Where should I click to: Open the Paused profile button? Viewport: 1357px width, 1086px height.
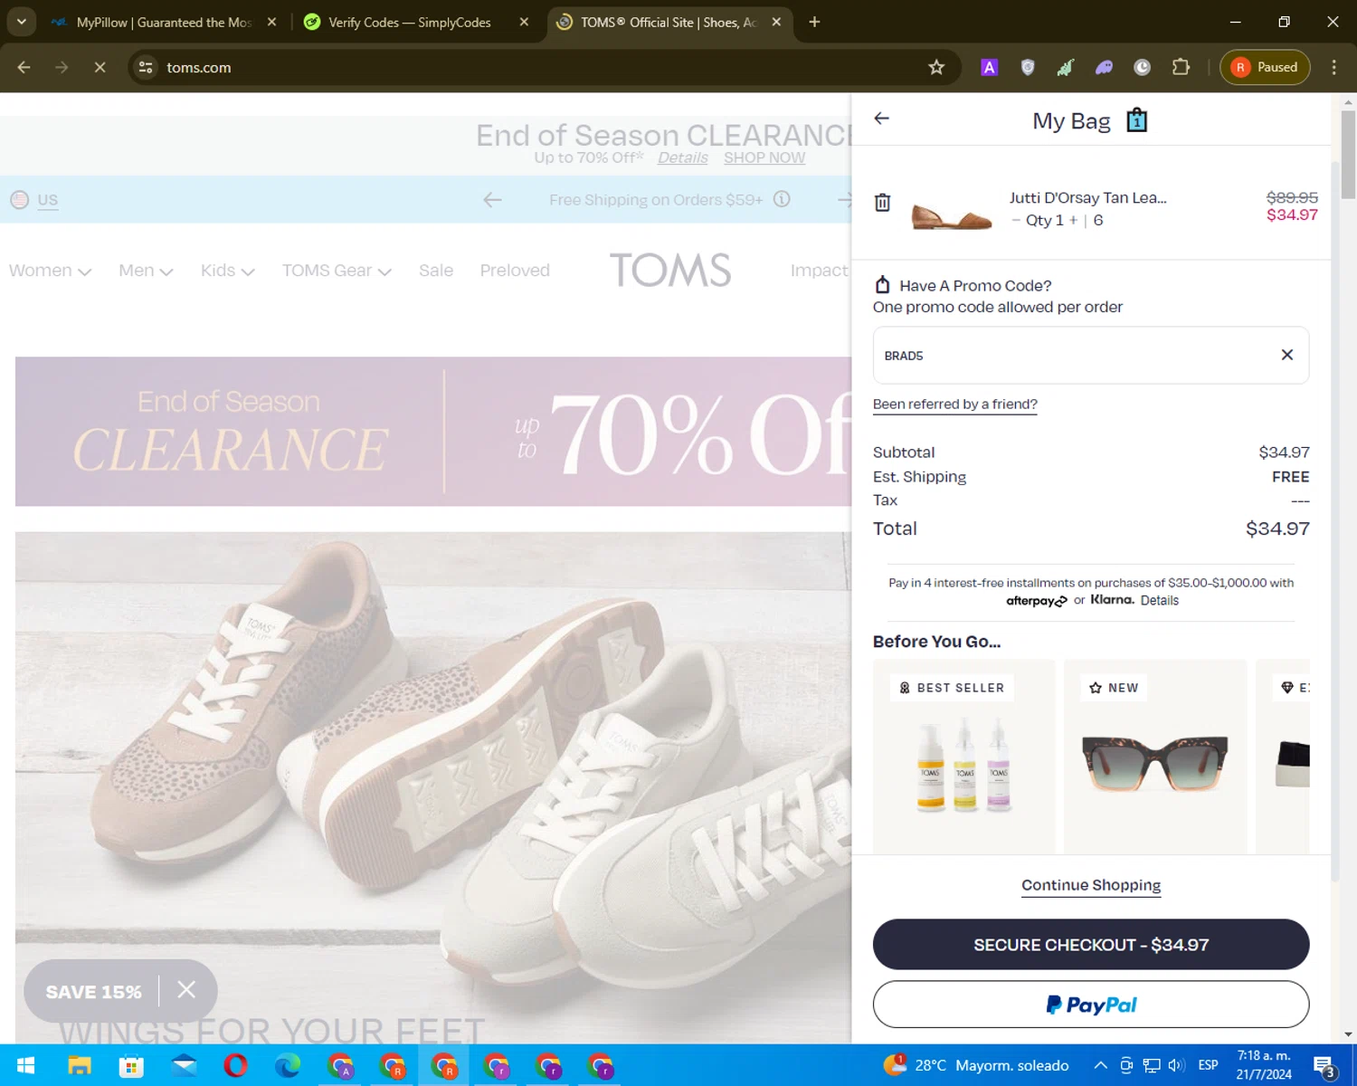pyautogui.click(x=1265, y=67)
